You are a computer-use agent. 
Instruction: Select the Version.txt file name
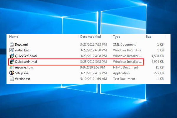[22, 79]
